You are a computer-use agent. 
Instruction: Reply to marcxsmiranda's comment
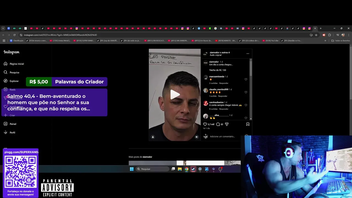[224, 83]
